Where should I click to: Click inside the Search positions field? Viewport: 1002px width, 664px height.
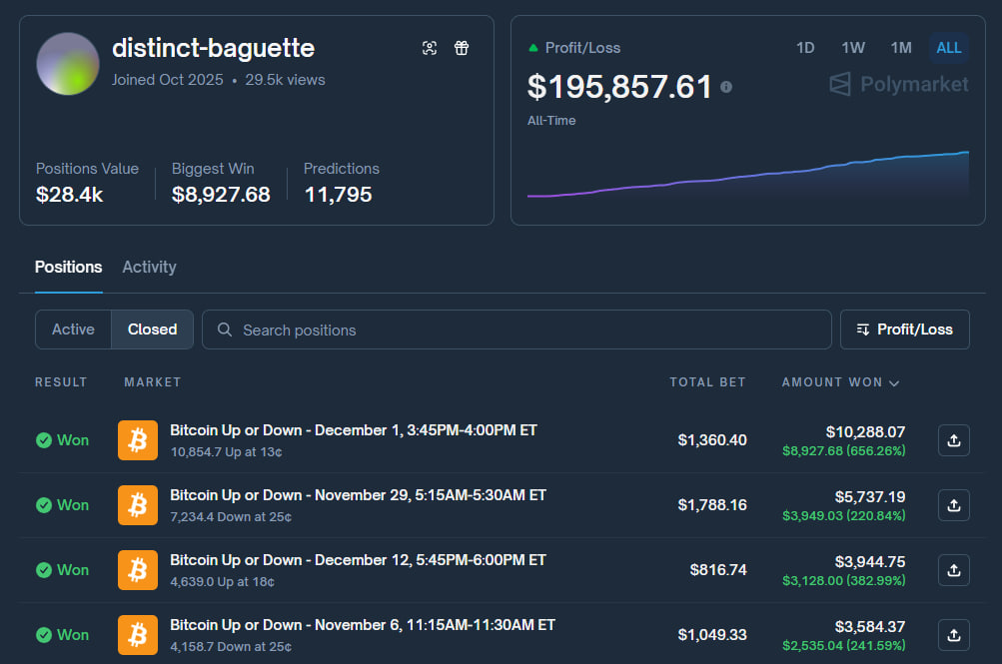coord(500,329)
